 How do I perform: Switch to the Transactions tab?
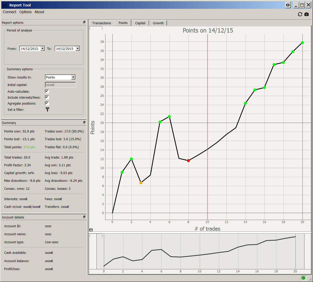click(102, 23)
